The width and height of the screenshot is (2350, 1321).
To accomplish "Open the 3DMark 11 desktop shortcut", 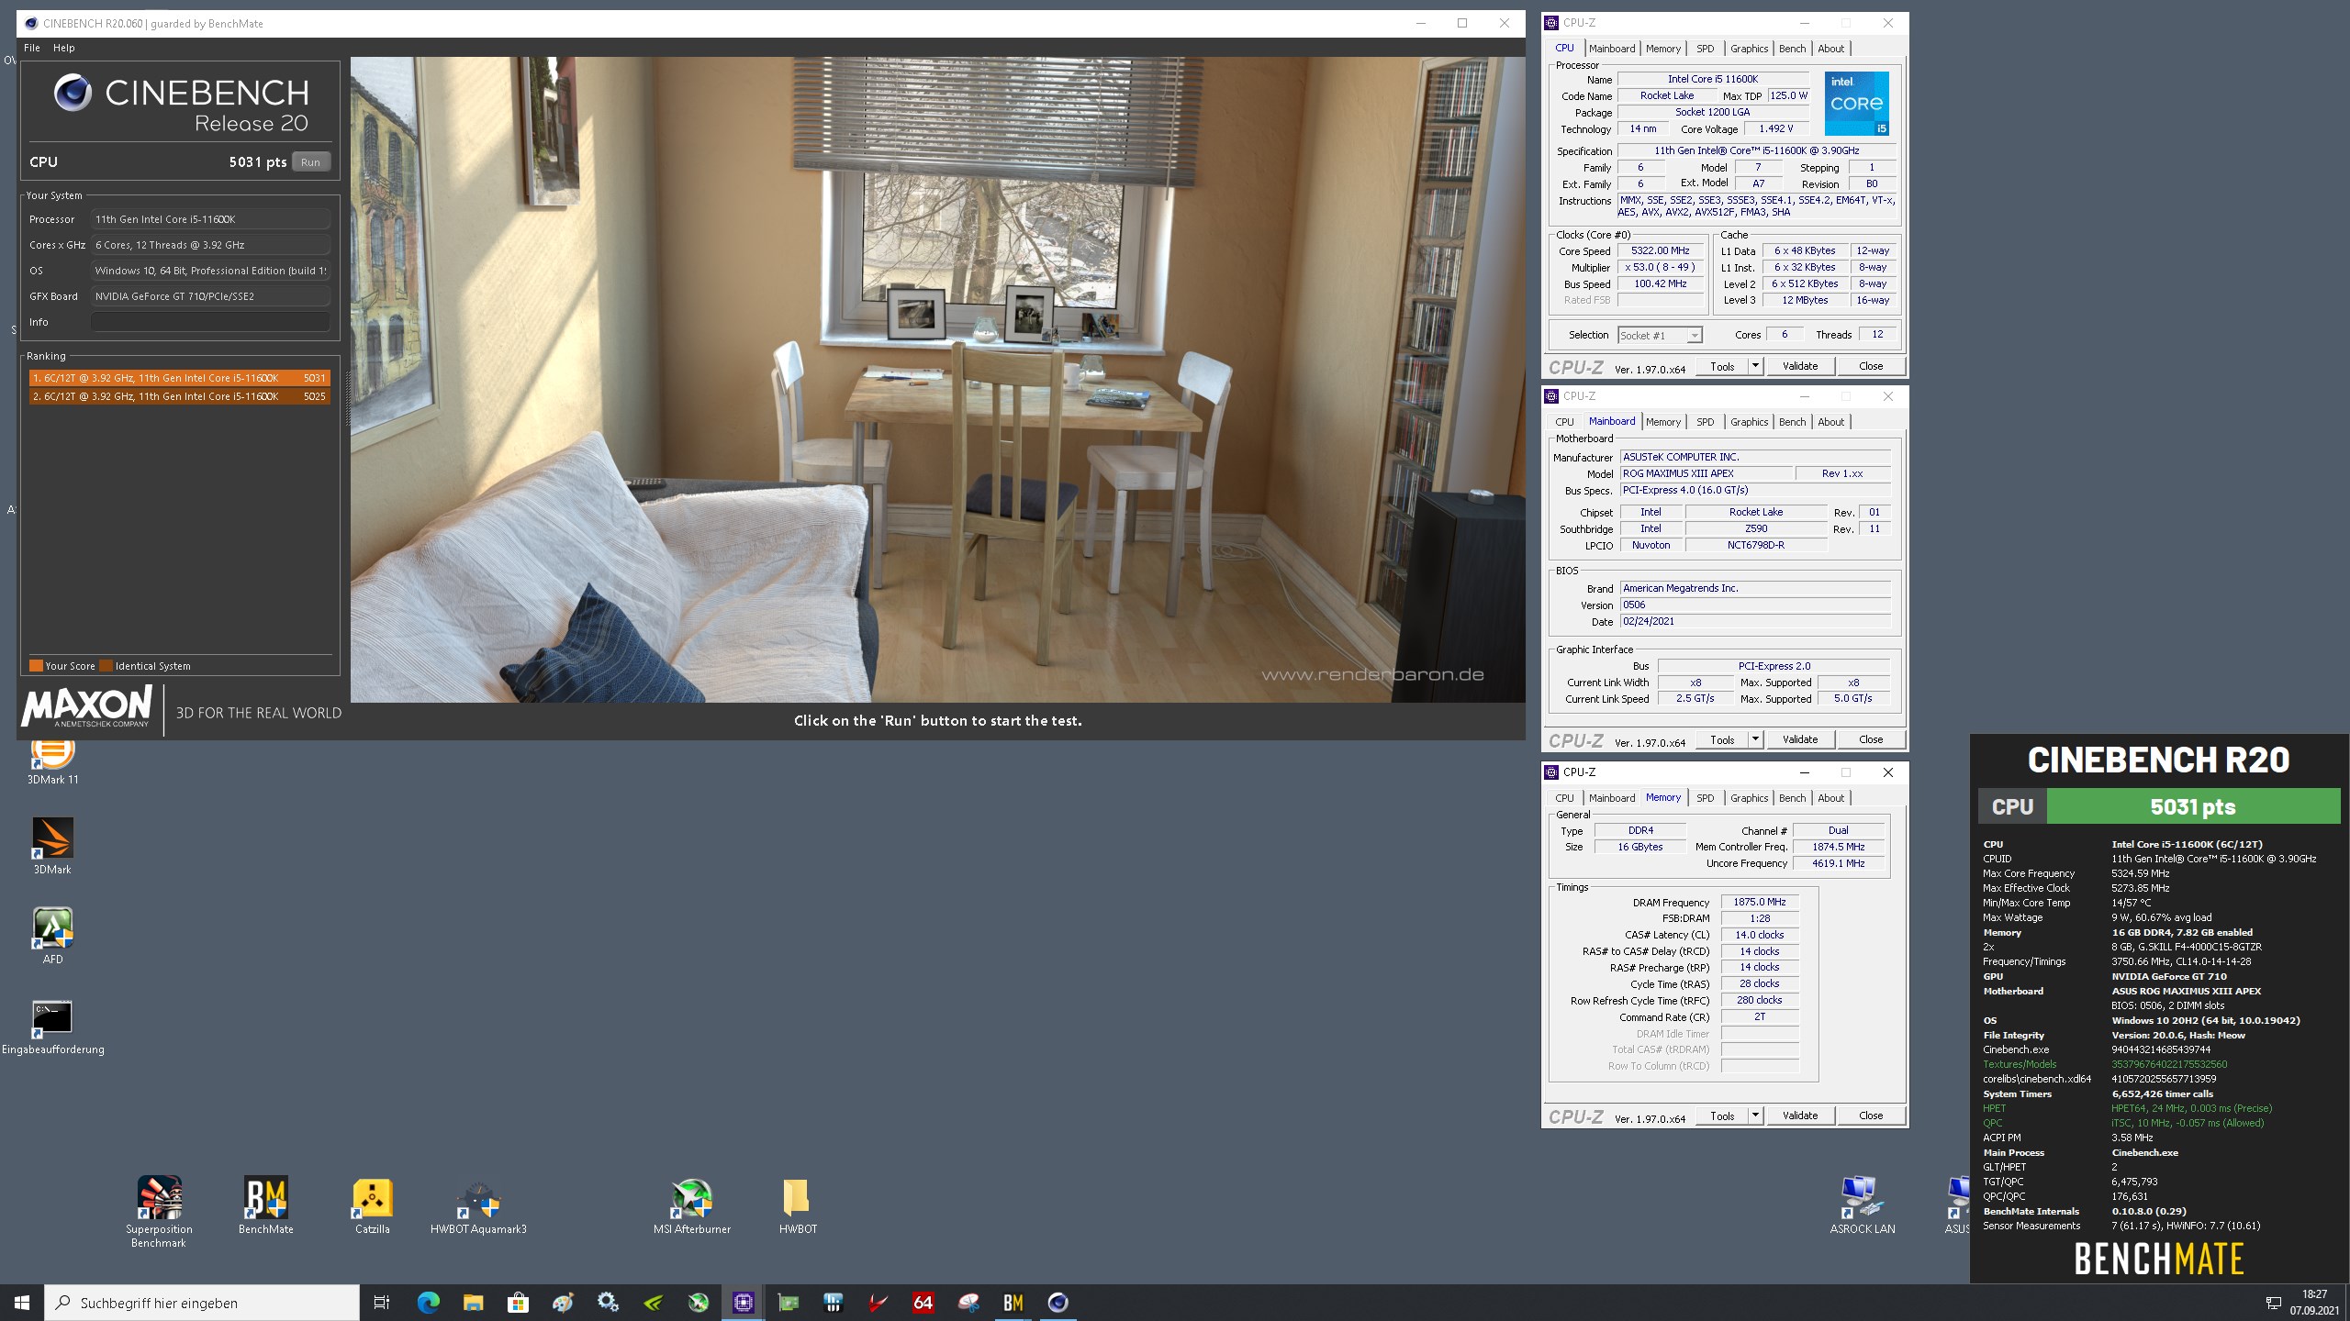I will coord(52,761).
